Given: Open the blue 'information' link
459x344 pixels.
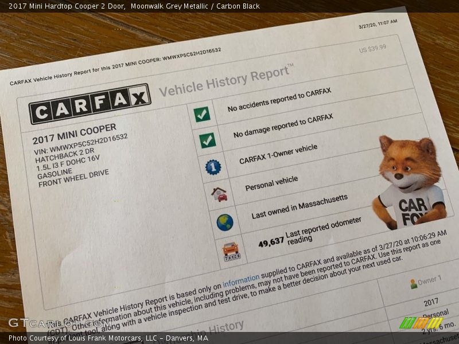Looking at the screenshot, I should (241, 282).
